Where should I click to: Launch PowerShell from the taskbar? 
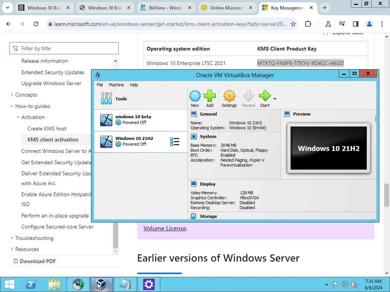click(31, 284)
